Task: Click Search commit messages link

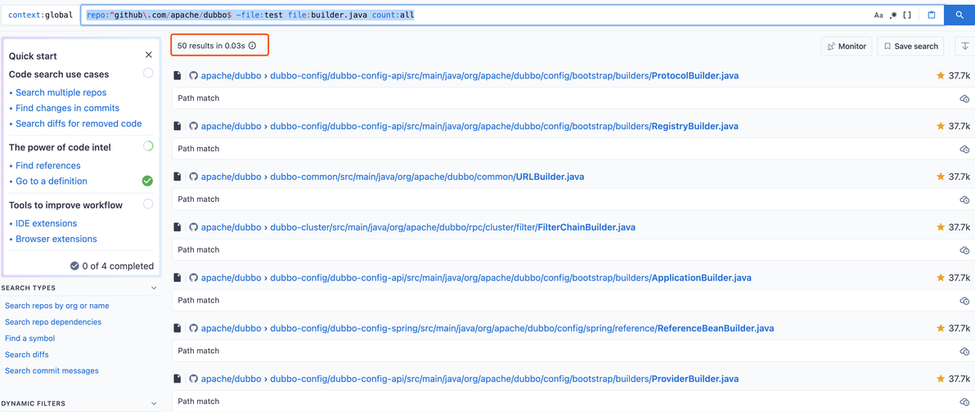Action: coord(52,370)
